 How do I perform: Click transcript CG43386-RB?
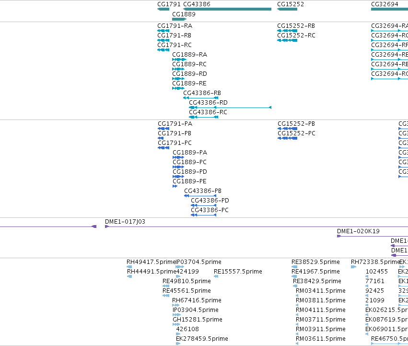(202, 93)
